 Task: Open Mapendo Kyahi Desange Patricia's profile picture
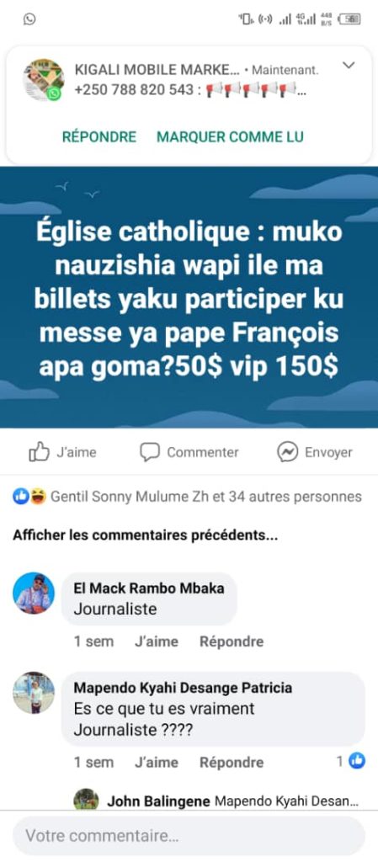[x=34, y=693]
